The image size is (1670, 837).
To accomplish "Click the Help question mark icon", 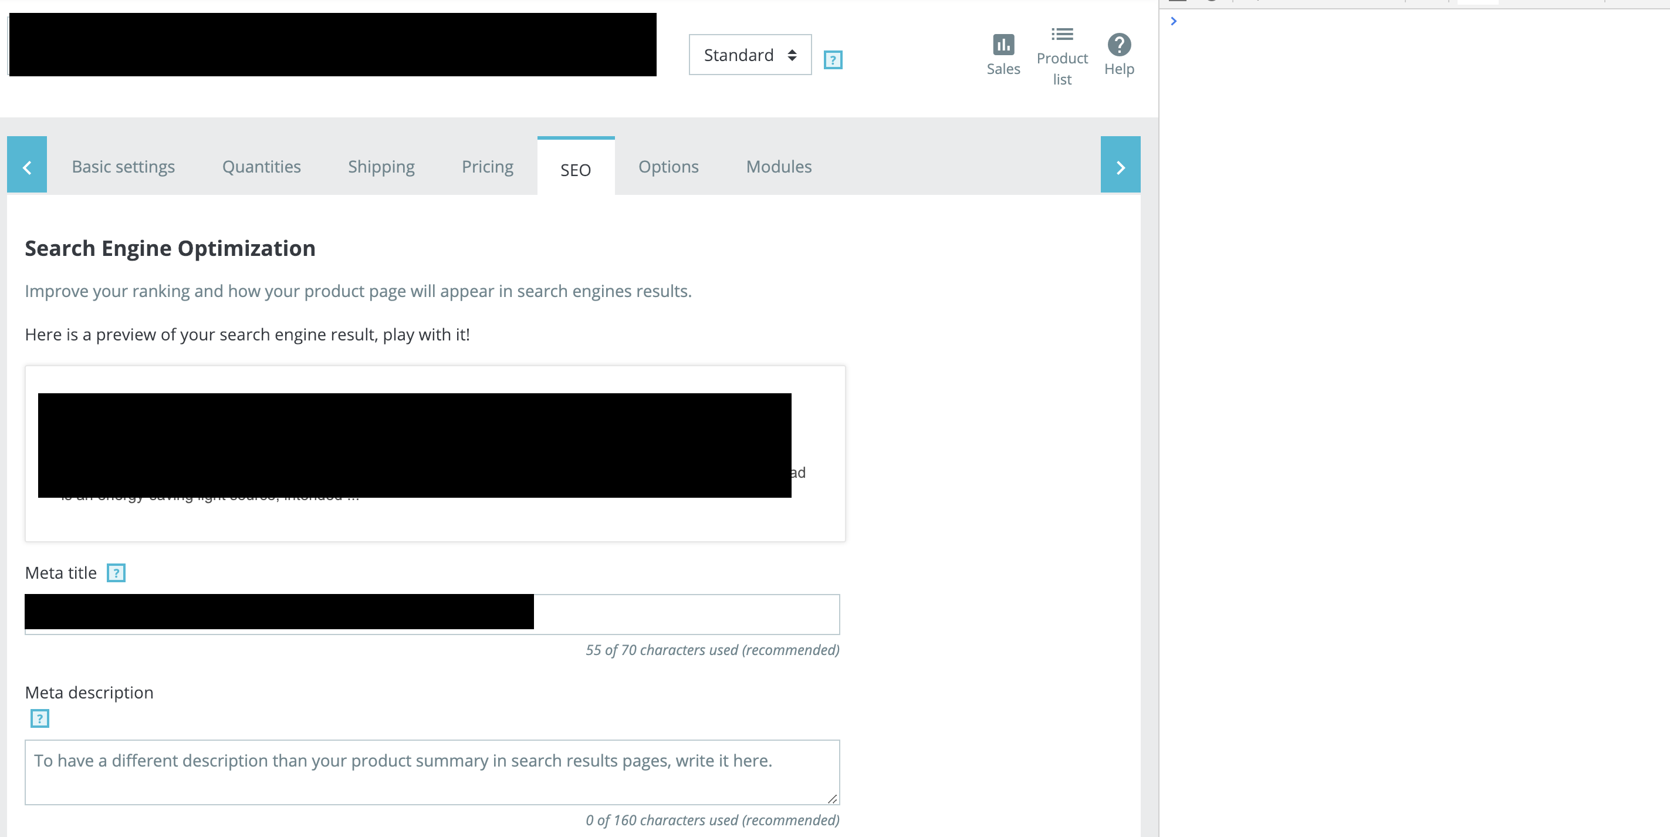I will click(x=1118, y=45).
